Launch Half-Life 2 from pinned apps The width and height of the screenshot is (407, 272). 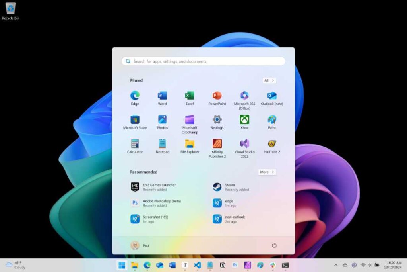pos(271,144)
